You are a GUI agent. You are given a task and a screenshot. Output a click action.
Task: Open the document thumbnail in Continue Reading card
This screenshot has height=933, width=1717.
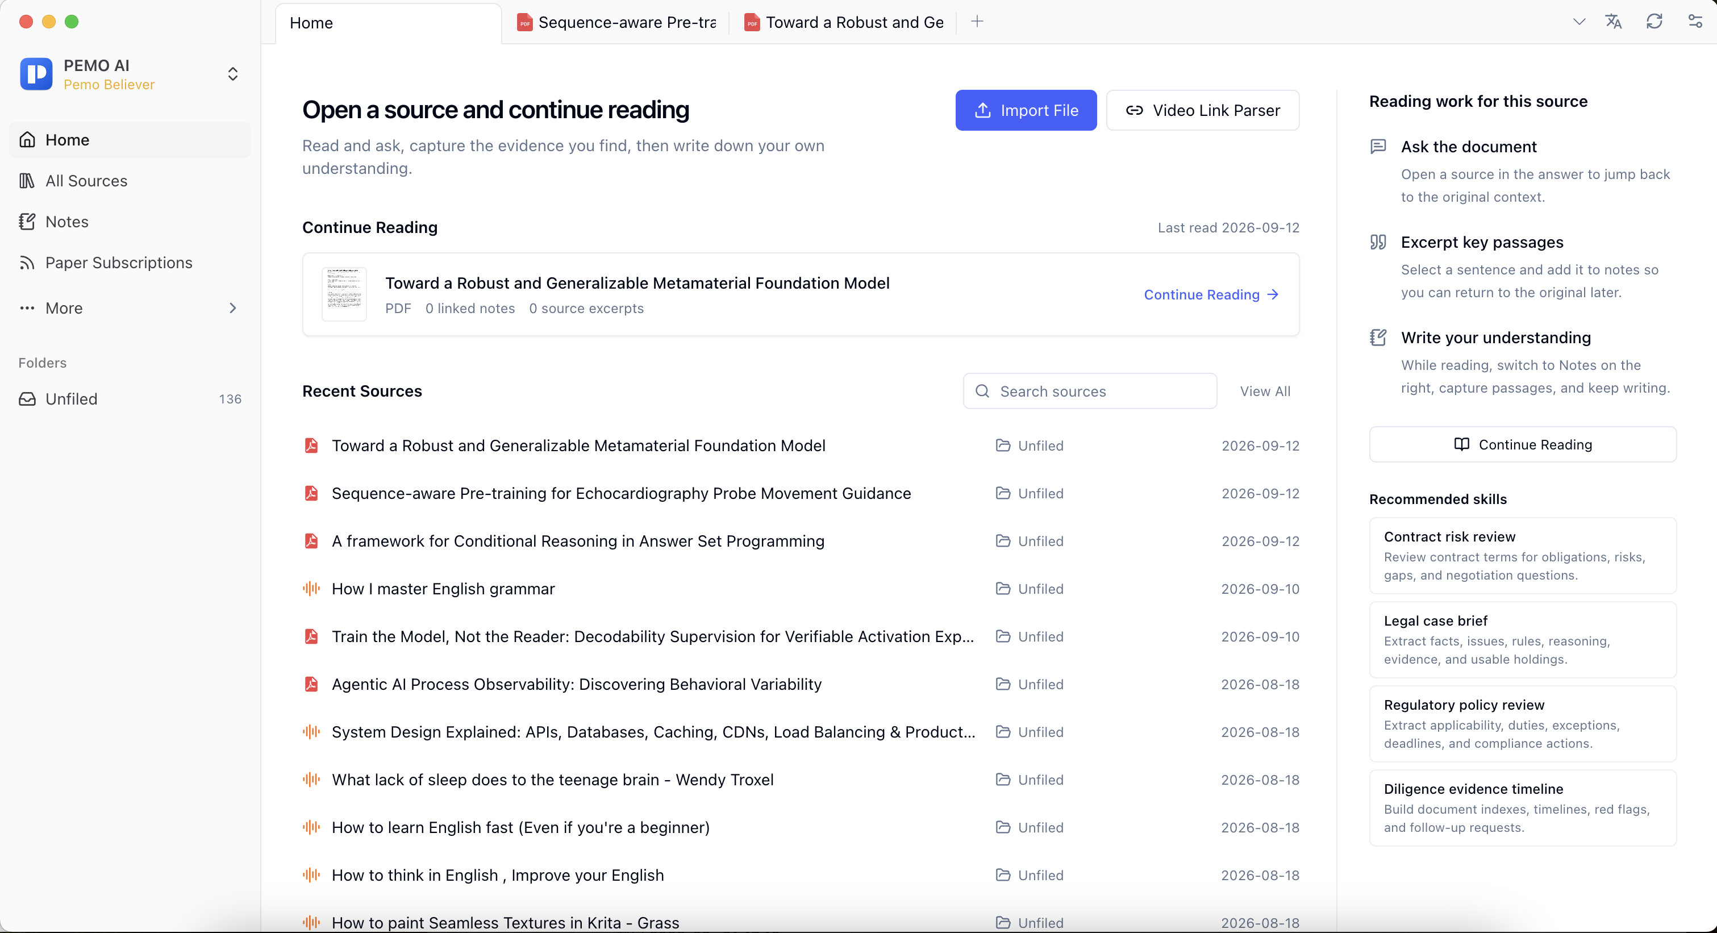pos(345,294)
